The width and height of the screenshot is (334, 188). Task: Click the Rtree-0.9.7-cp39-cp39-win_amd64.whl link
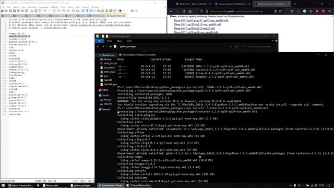(196, 32)
